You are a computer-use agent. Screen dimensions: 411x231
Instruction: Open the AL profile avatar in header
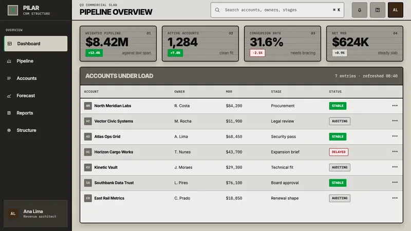point(395,10)
